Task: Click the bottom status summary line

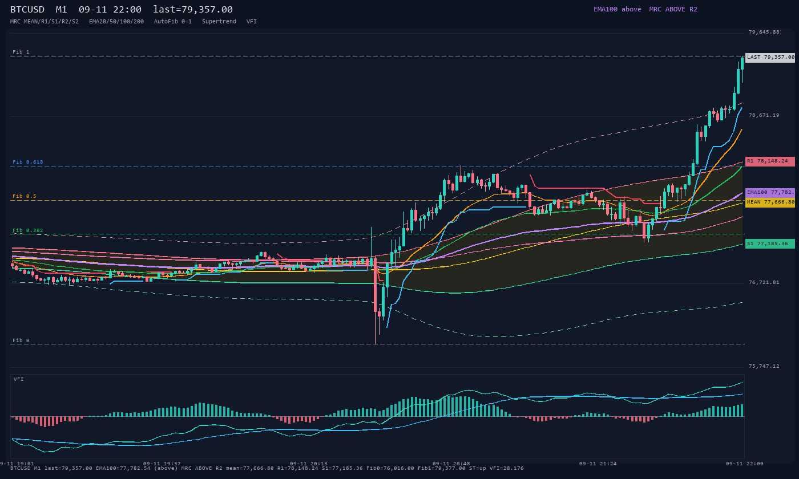Action: [267, 468]
